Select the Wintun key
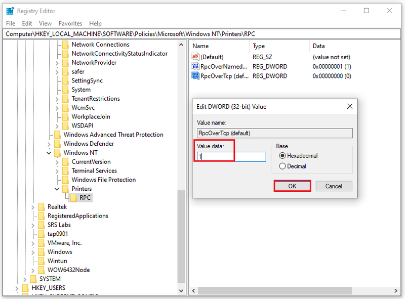The width and height of the screenshot is (405, 299). (57, 261)
